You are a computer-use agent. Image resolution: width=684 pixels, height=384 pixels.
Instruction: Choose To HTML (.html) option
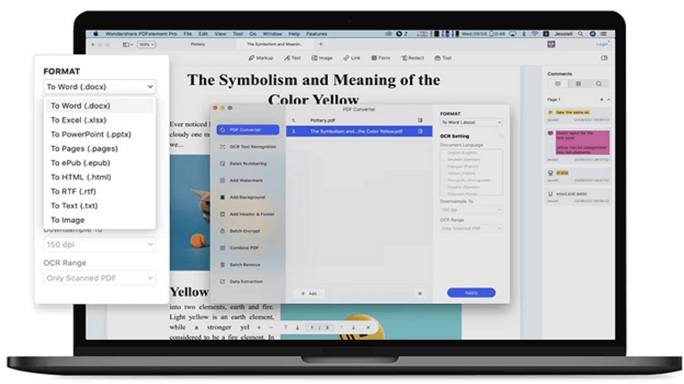point(99,177)
